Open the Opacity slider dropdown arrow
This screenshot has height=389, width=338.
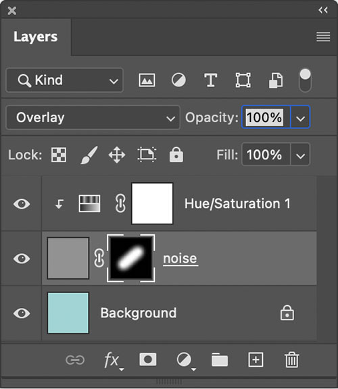[301, 118]
